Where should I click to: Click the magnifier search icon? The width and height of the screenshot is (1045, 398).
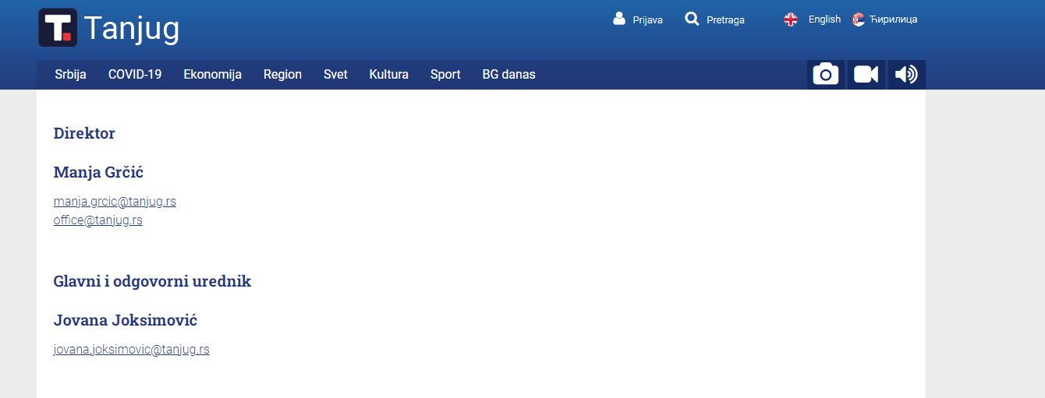point(692,19)
